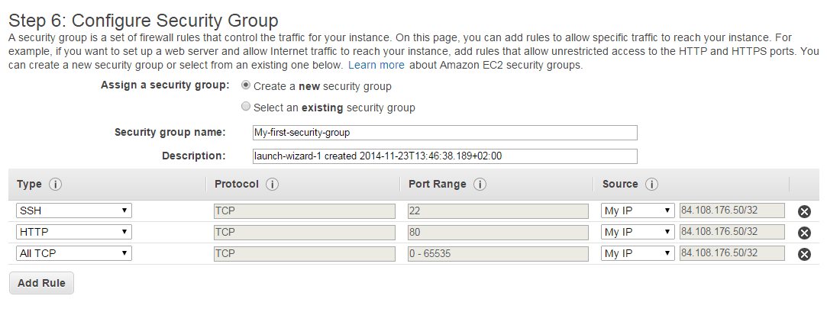Viewport: 827px width, 315px height.
Task: Select Create a new security group
Action: 246,85
